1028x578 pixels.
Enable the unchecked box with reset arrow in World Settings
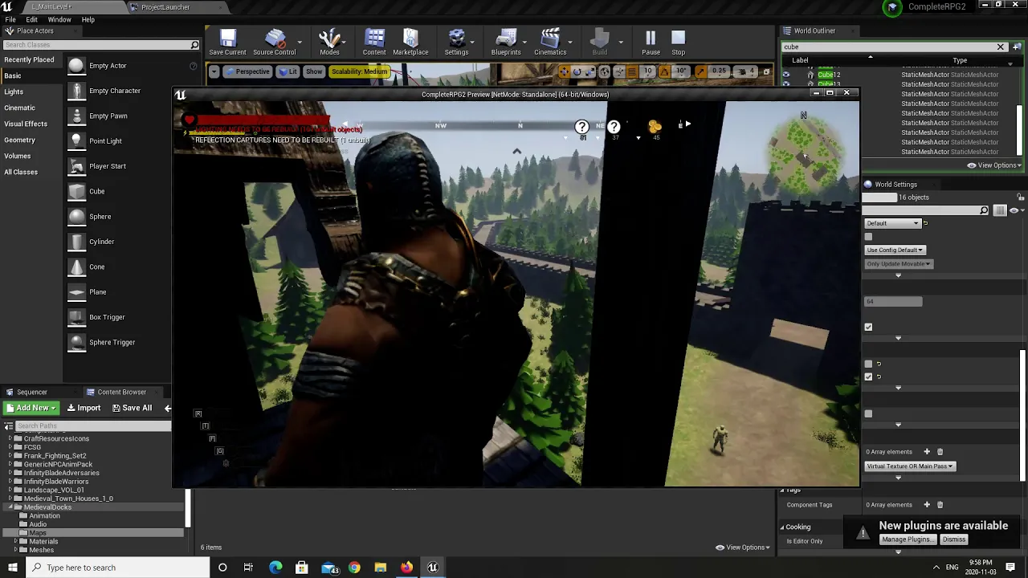tap(868, 364)
